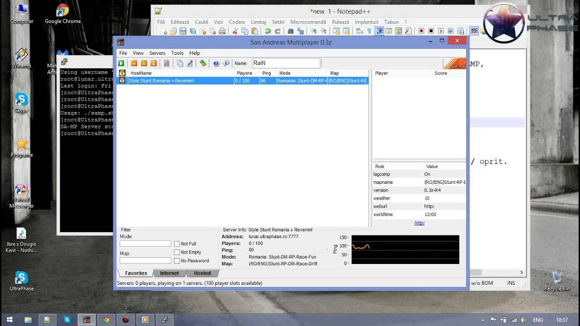Click the green Connect play icon in SA-MP
Viewport: 580px width, 326px height.
pyautogui.click(x=122, y=63)
